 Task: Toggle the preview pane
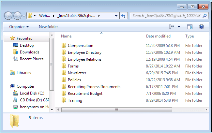[x=190, y=27]
